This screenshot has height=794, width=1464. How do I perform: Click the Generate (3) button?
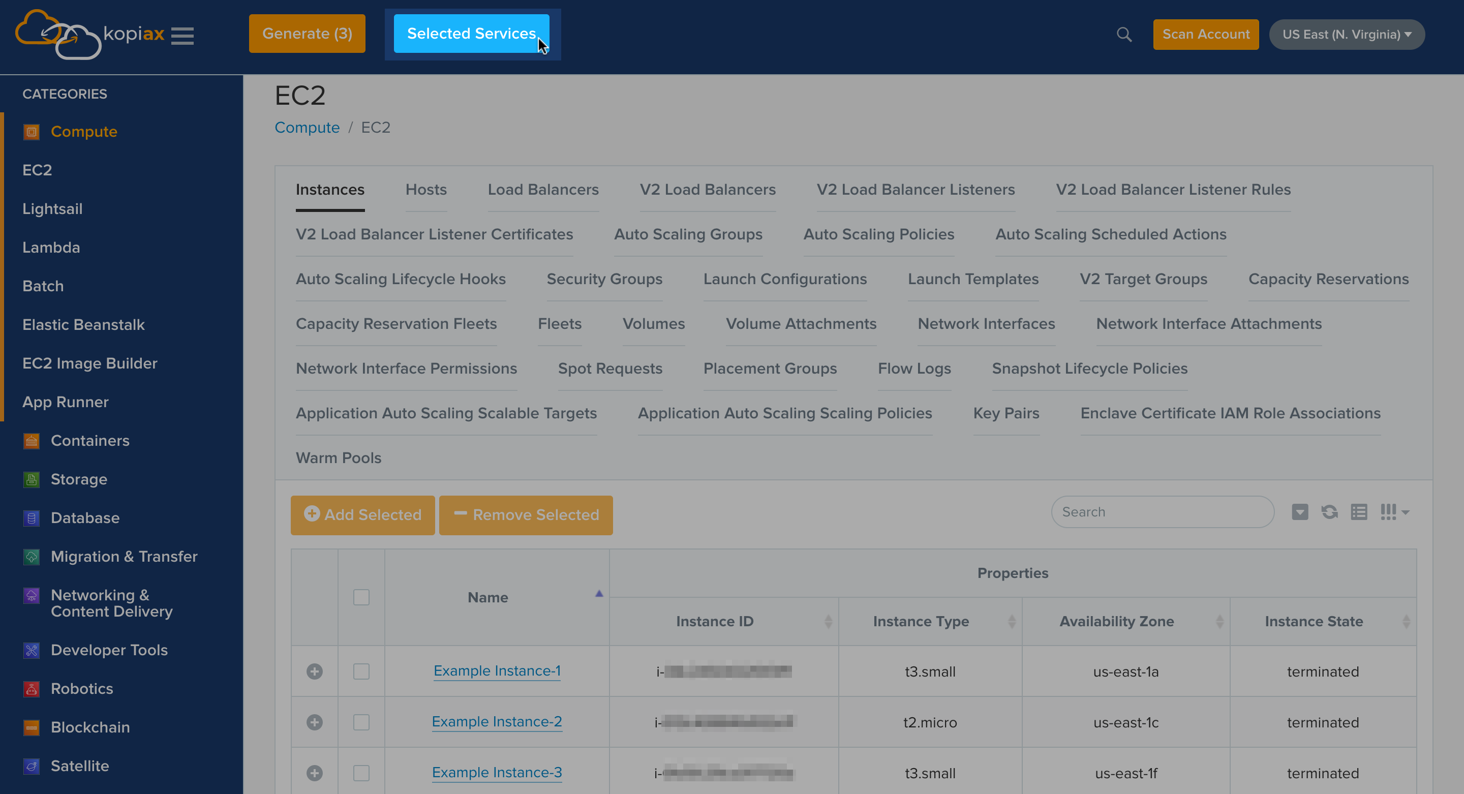pyautogui.click(x=307, y=34)
